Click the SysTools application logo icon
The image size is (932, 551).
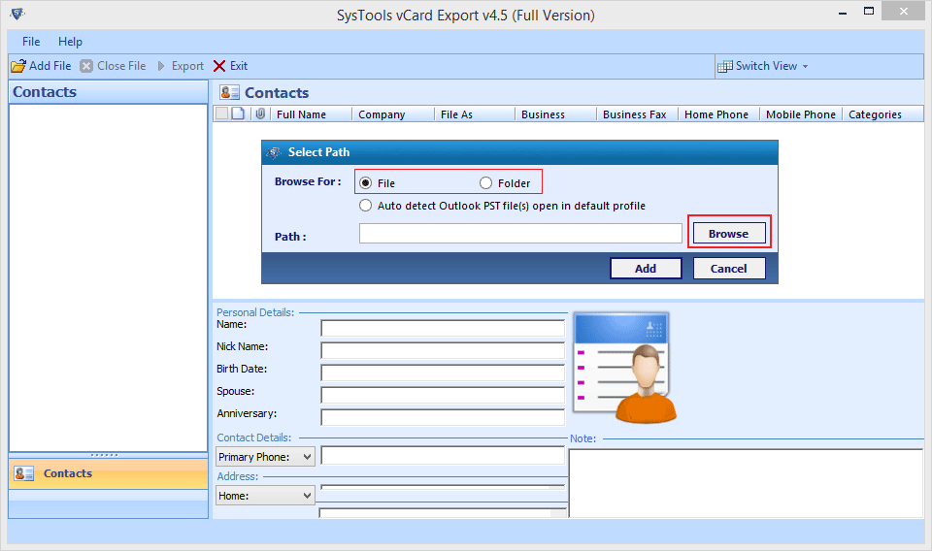(17, 14)
